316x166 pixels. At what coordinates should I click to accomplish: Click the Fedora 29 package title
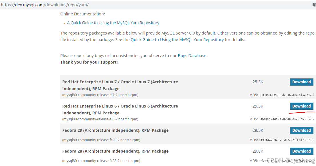[115, 130]
